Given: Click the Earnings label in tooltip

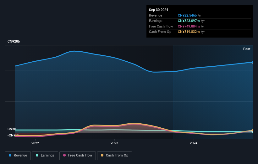Looking at the screenshot, I should click(156, 21).
